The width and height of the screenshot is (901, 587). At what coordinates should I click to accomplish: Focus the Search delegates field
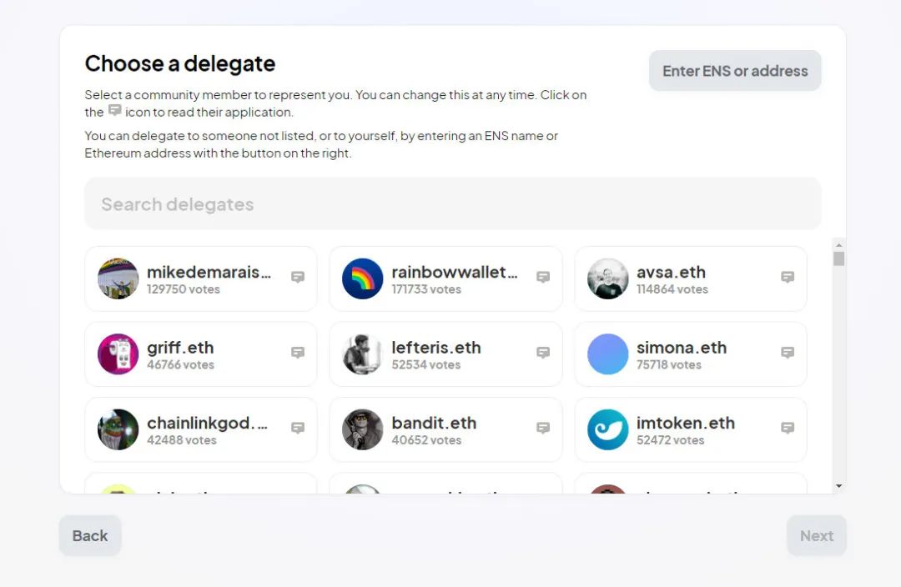pos(452,204)
